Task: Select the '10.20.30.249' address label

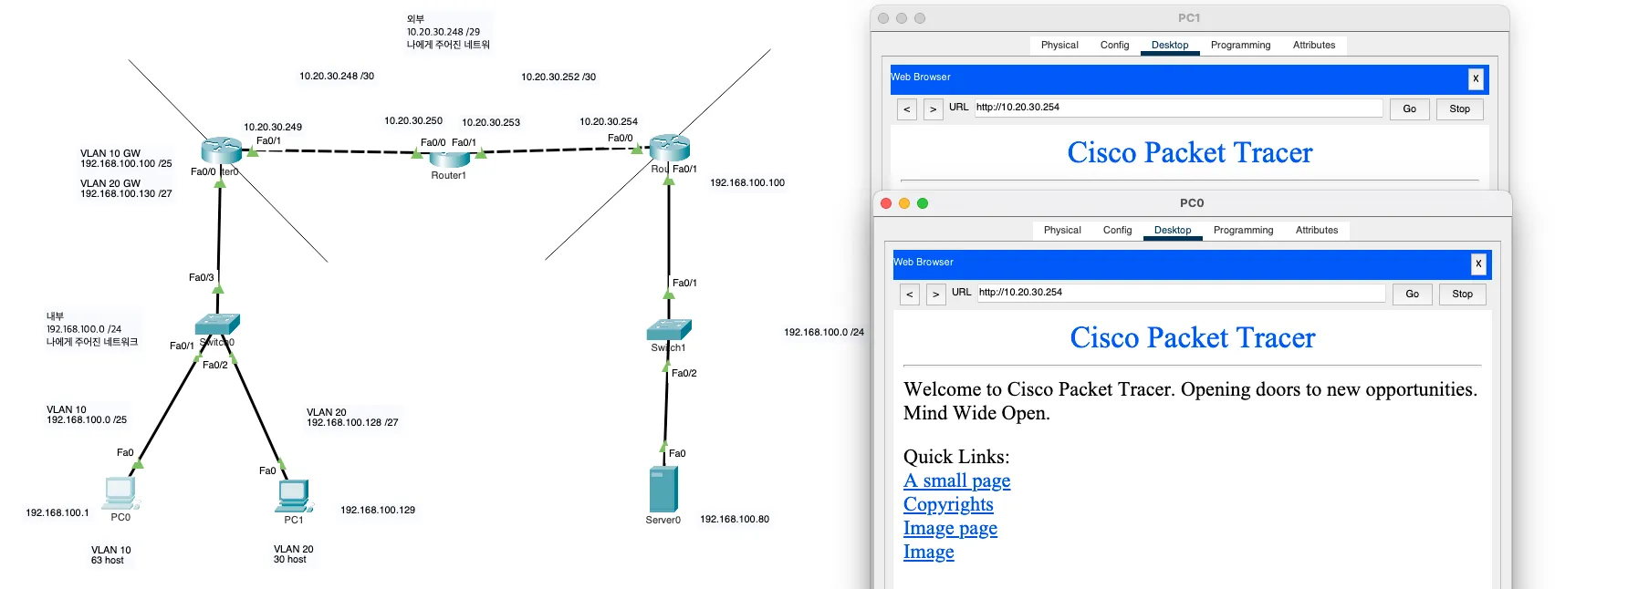Action: pos(273,128)
